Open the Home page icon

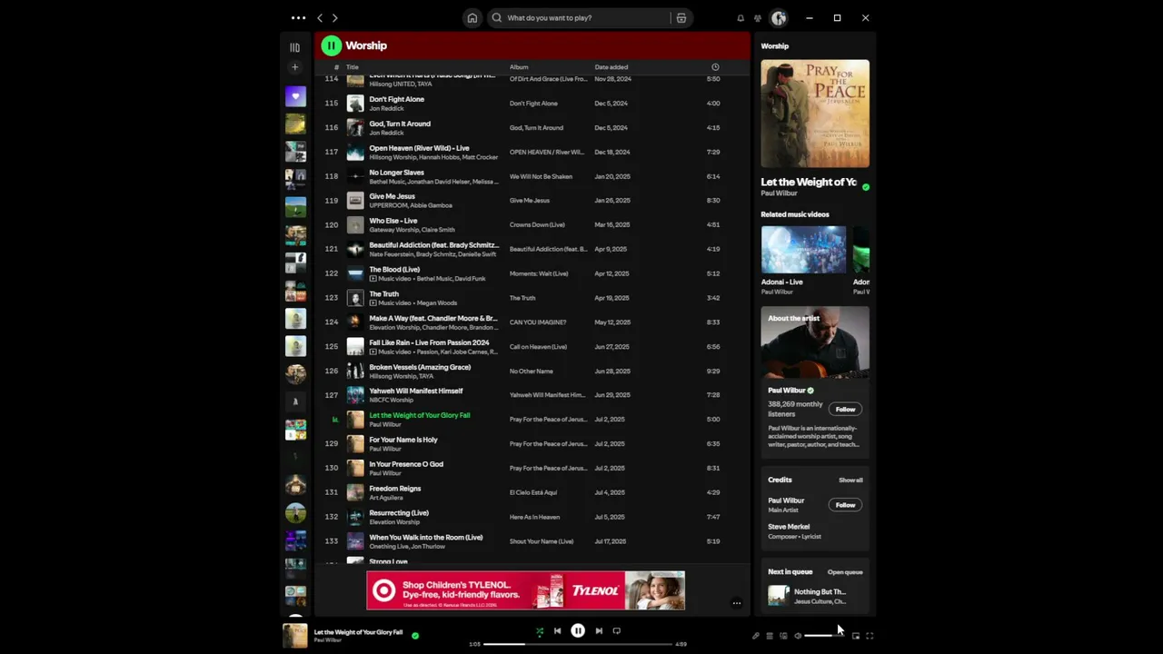(x=472, y=17)
